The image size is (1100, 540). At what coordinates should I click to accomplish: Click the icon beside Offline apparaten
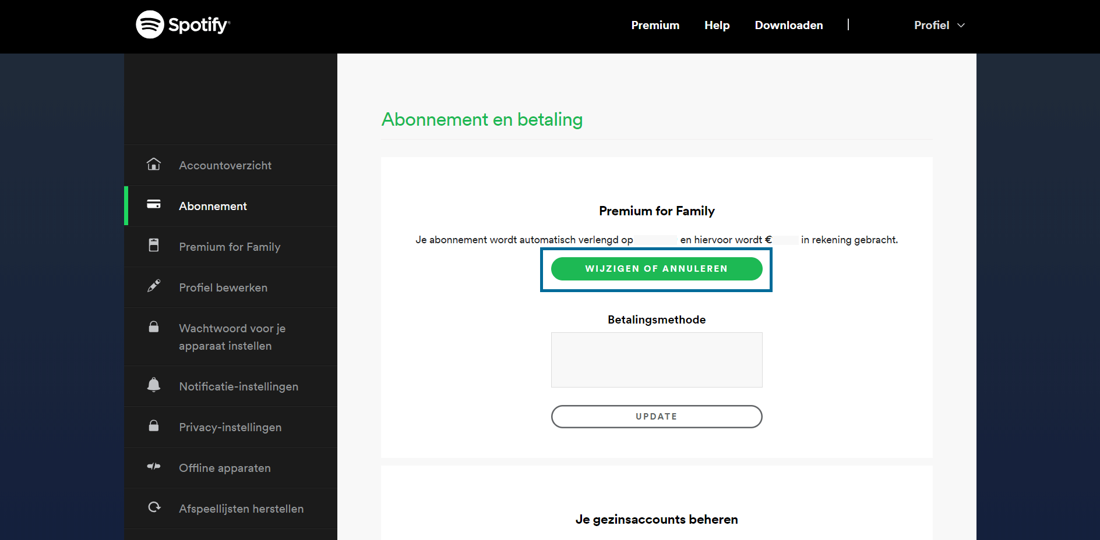tap(154, 466)
